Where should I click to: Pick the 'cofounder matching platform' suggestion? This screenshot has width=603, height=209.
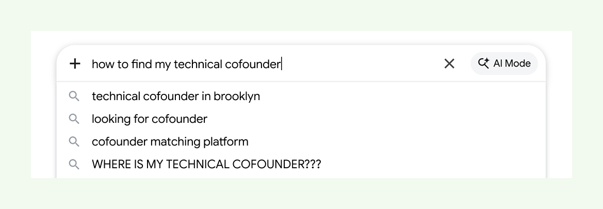point(301,141)
